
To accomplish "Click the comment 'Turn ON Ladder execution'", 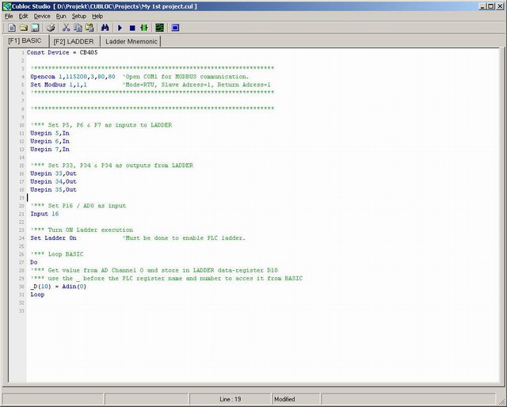I will click(82, 230).
